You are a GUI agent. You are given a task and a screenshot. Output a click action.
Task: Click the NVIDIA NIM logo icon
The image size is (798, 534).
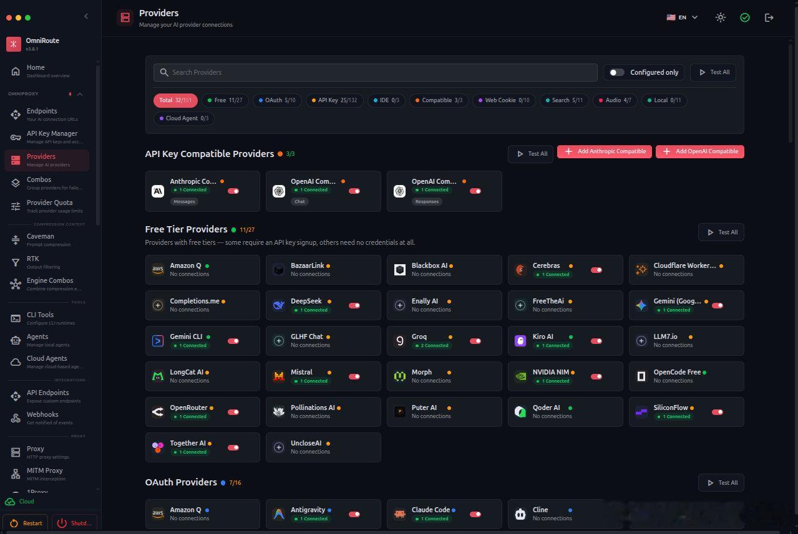click(521, 376)
